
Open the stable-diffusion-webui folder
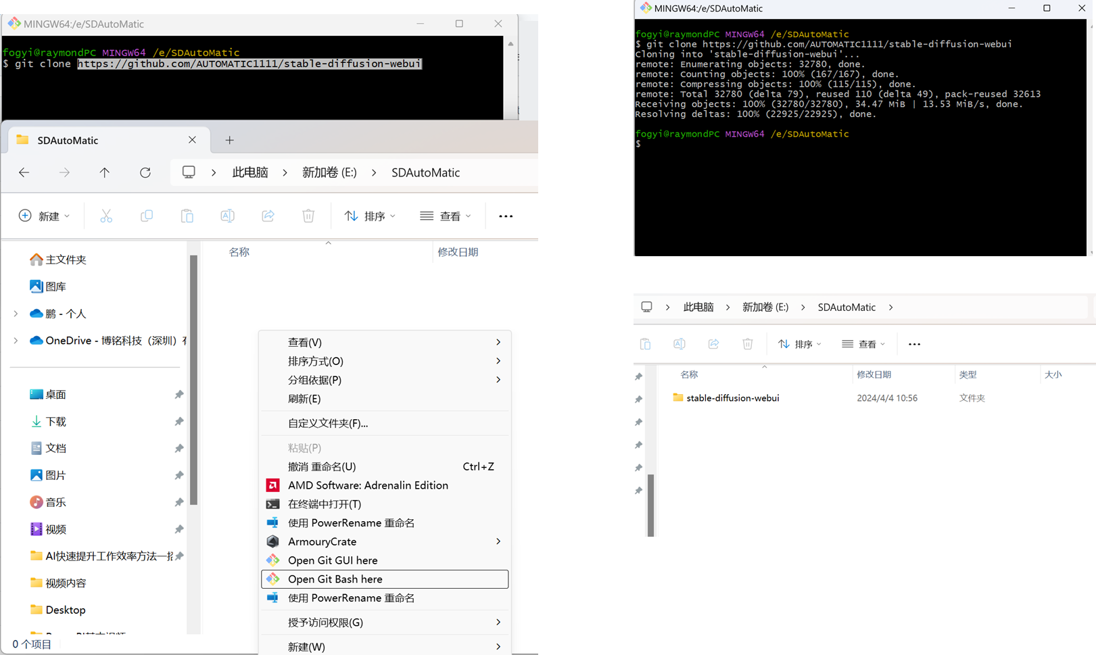coord(734,397)
